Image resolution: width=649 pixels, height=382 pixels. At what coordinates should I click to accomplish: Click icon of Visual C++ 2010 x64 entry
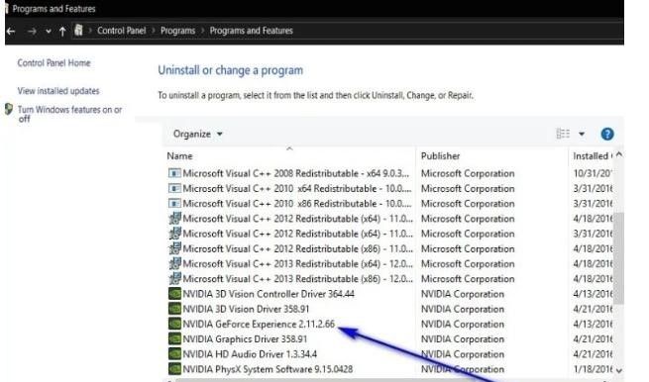pyautogui.click(x=174, y=188)
